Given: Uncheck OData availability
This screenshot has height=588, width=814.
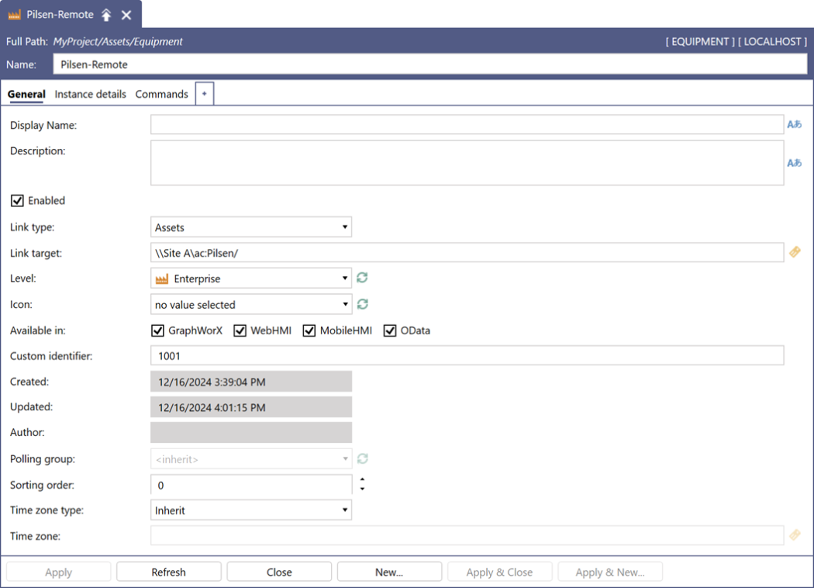Looking at the screenshot, I should tap(390, 330).
